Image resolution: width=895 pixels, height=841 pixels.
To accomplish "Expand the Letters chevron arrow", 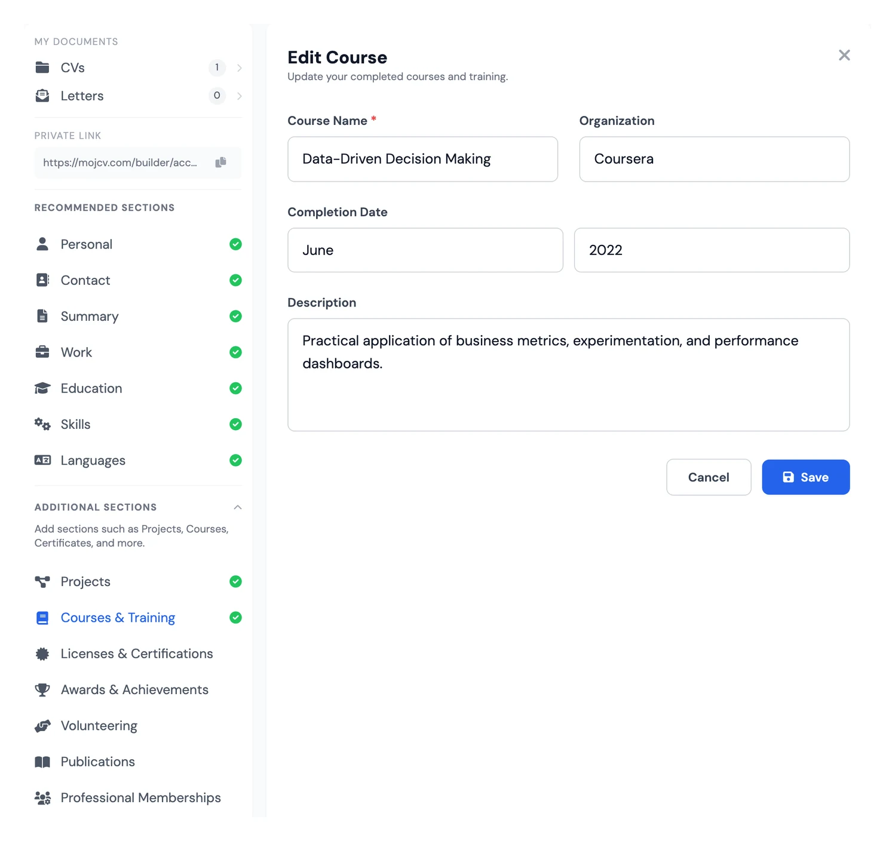I will tap(239, 96).
